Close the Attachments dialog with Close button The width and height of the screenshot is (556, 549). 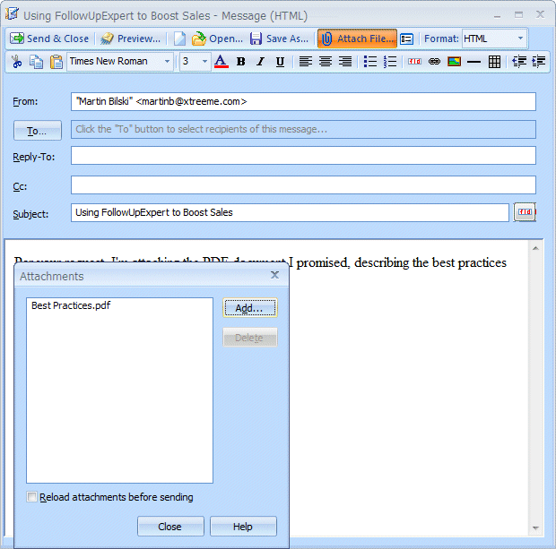point(170,527)
